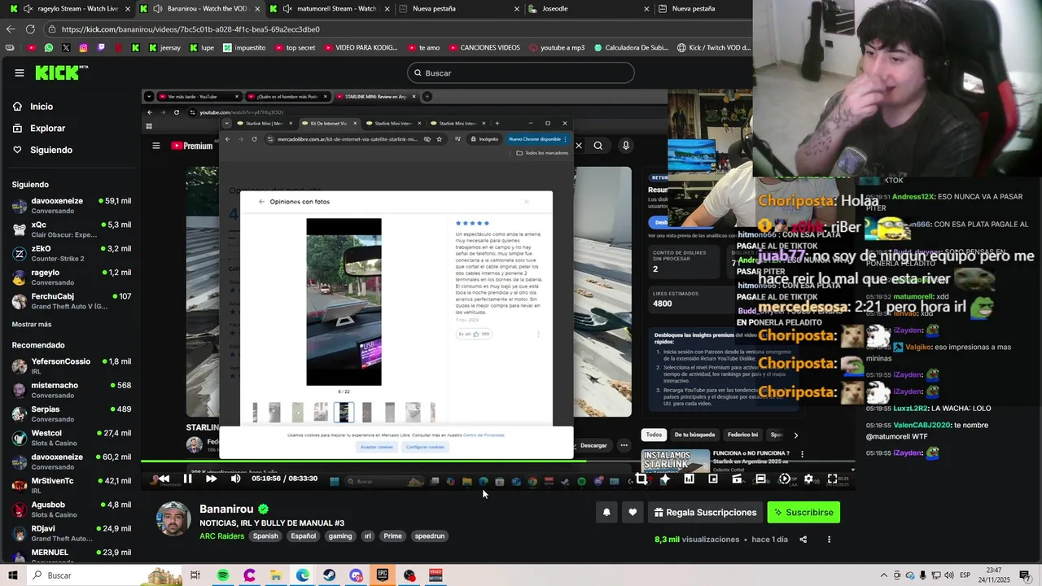Viewport: 1042px width, 586px height.
Task: Open rageylo channel in sidebar
Action: click(71, 278)
